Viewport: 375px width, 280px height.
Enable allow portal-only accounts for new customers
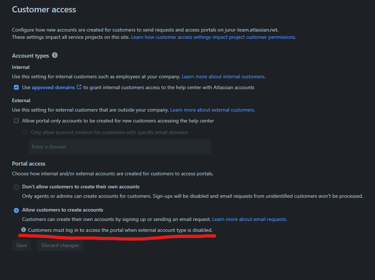click(16, 120)
